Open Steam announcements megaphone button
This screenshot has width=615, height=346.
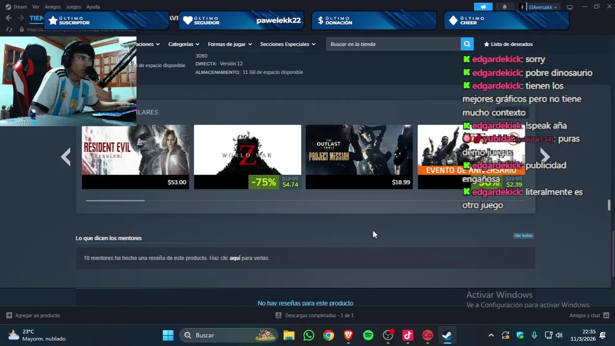pos(483,7)
